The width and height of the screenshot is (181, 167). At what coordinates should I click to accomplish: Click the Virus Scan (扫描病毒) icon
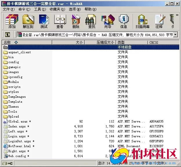tap(142, 22)
